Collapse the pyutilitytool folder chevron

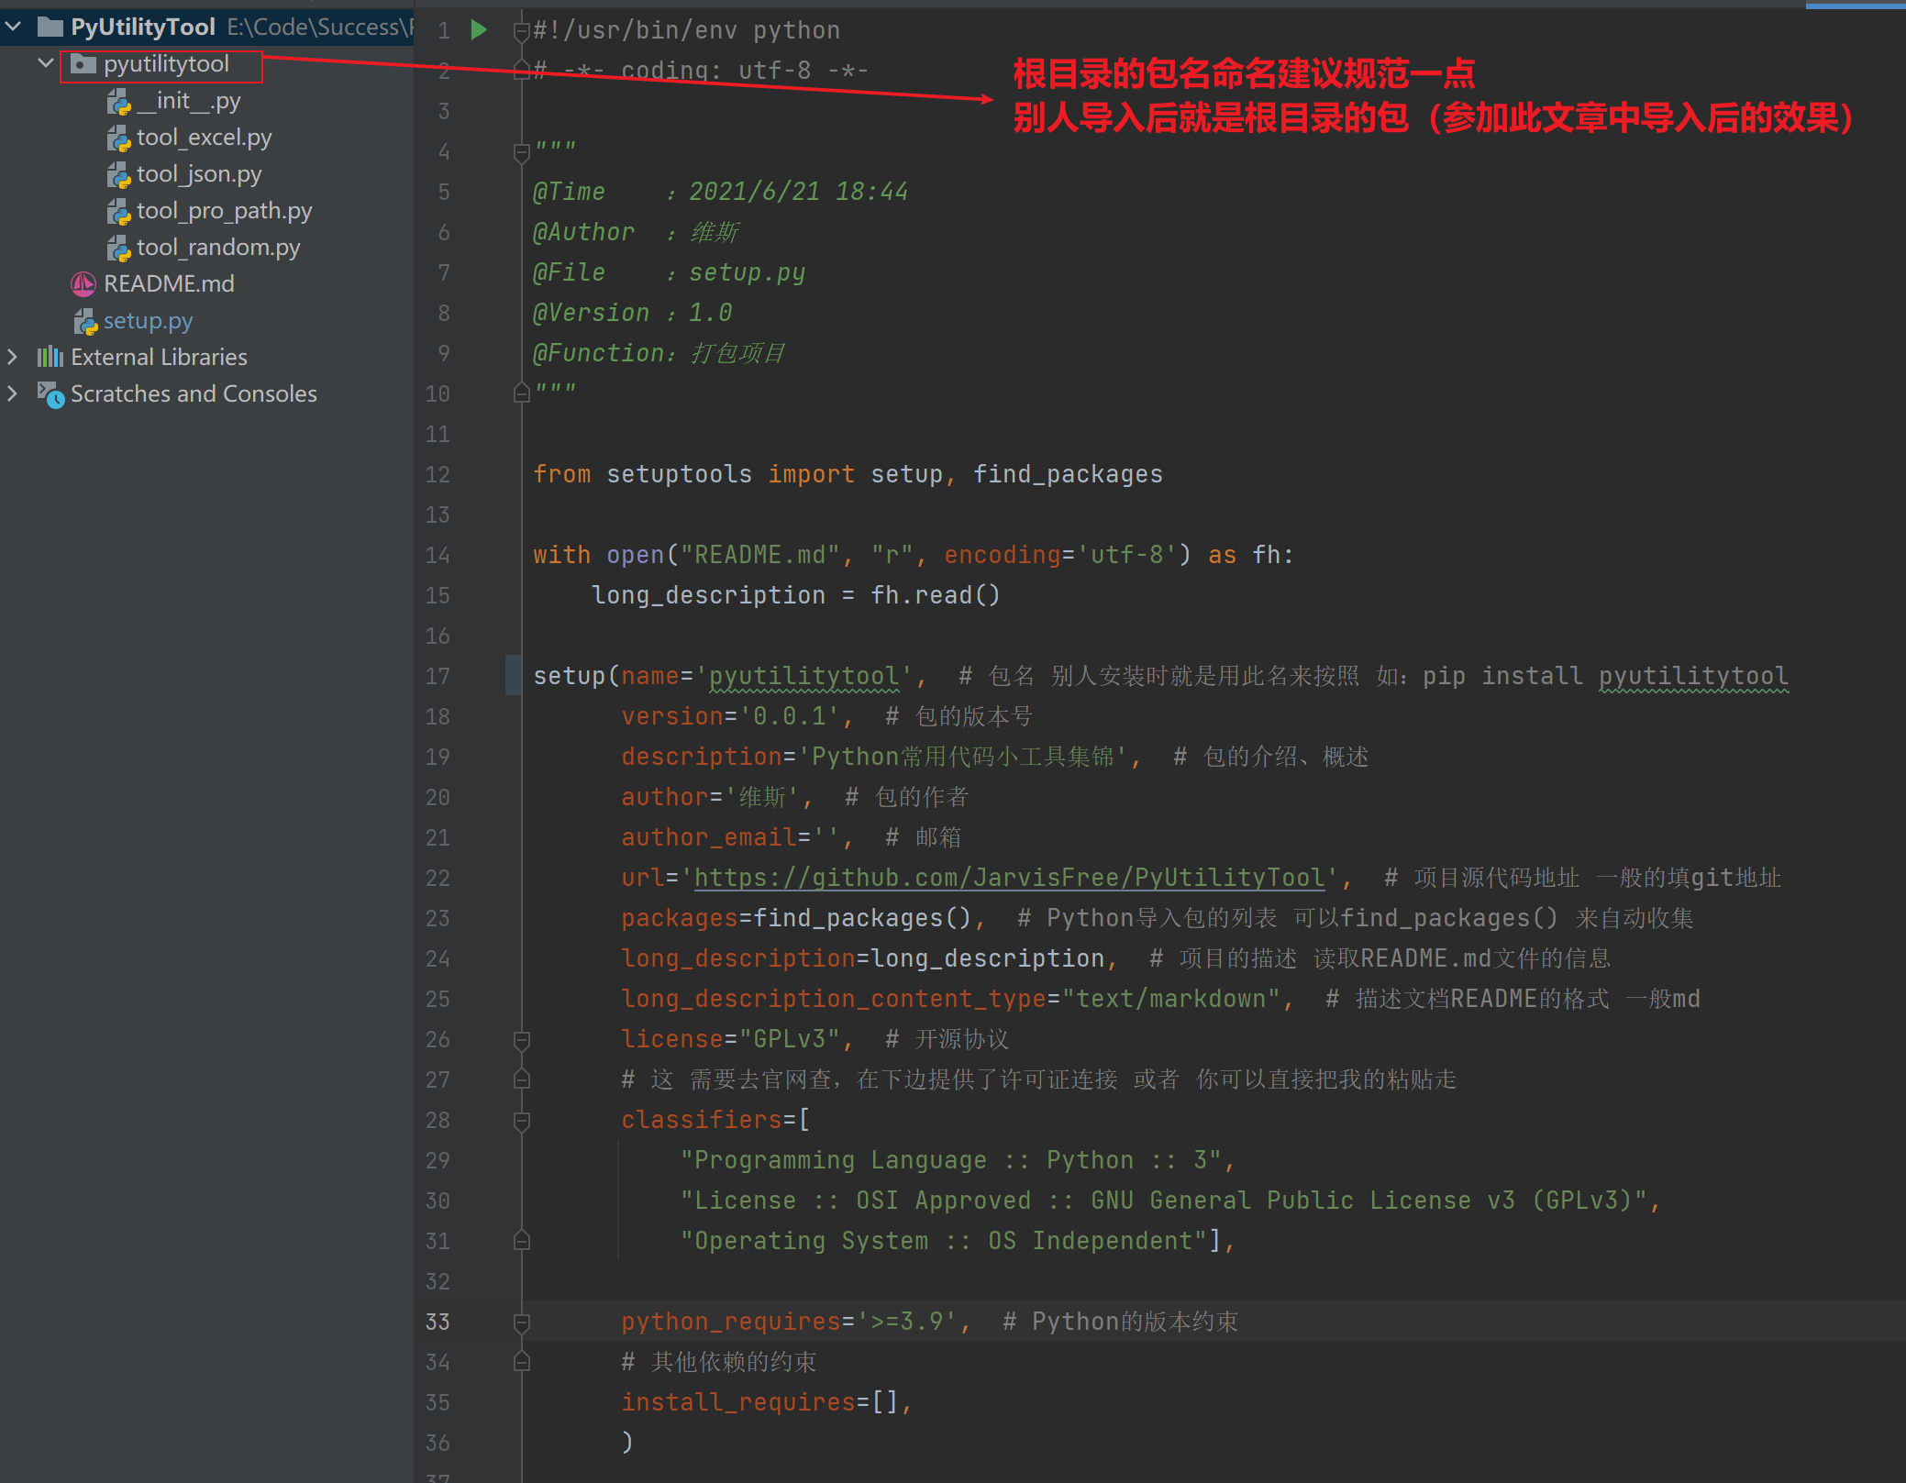click(x=45, y=63)
